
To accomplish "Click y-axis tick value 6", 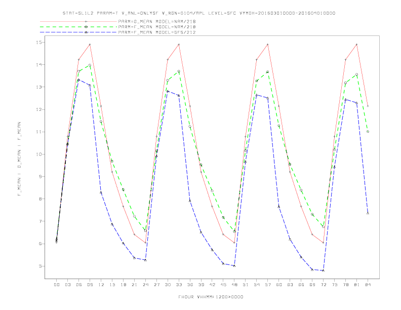I will 40,244.
